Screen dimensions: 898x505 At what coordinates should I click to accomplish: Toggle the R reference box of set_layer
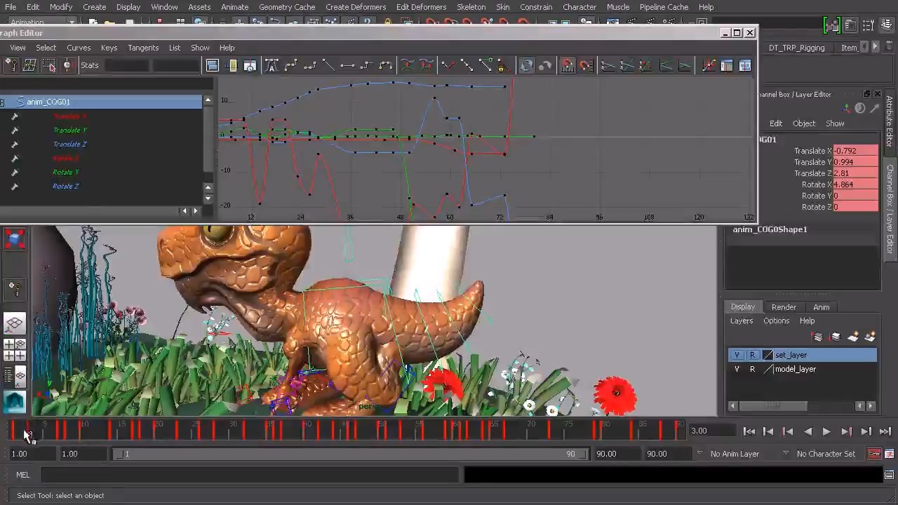pyautogui.click(x=752, y=355)
